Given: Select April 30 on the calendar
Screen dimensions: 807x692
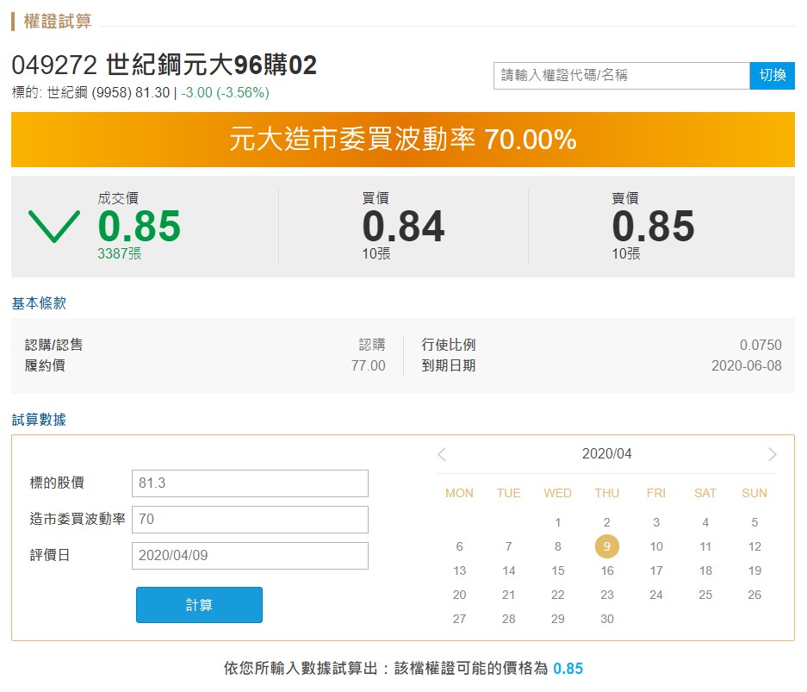Looking at the screenshot, I should (607, 619).
